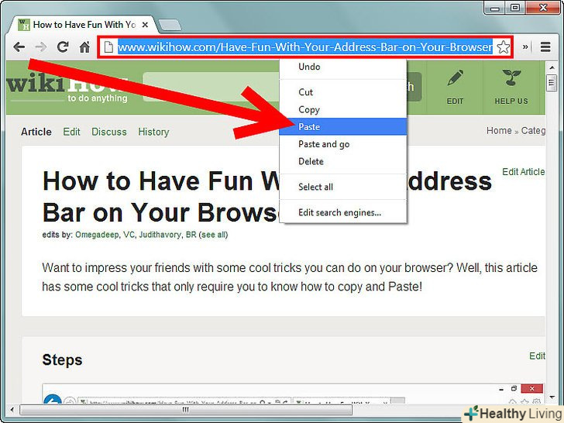Click the wikiHow logo
The height and width of the screenshot is (423, 564).
point(67,88)
